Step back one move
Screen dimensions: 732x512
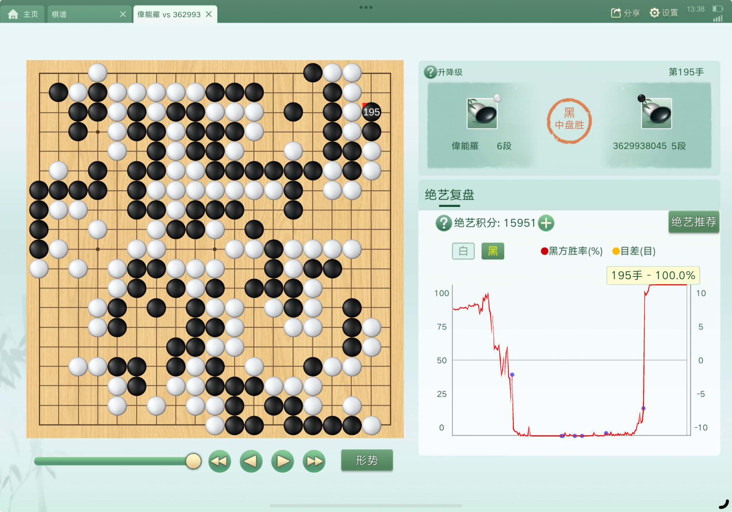(x=251, y=461)
